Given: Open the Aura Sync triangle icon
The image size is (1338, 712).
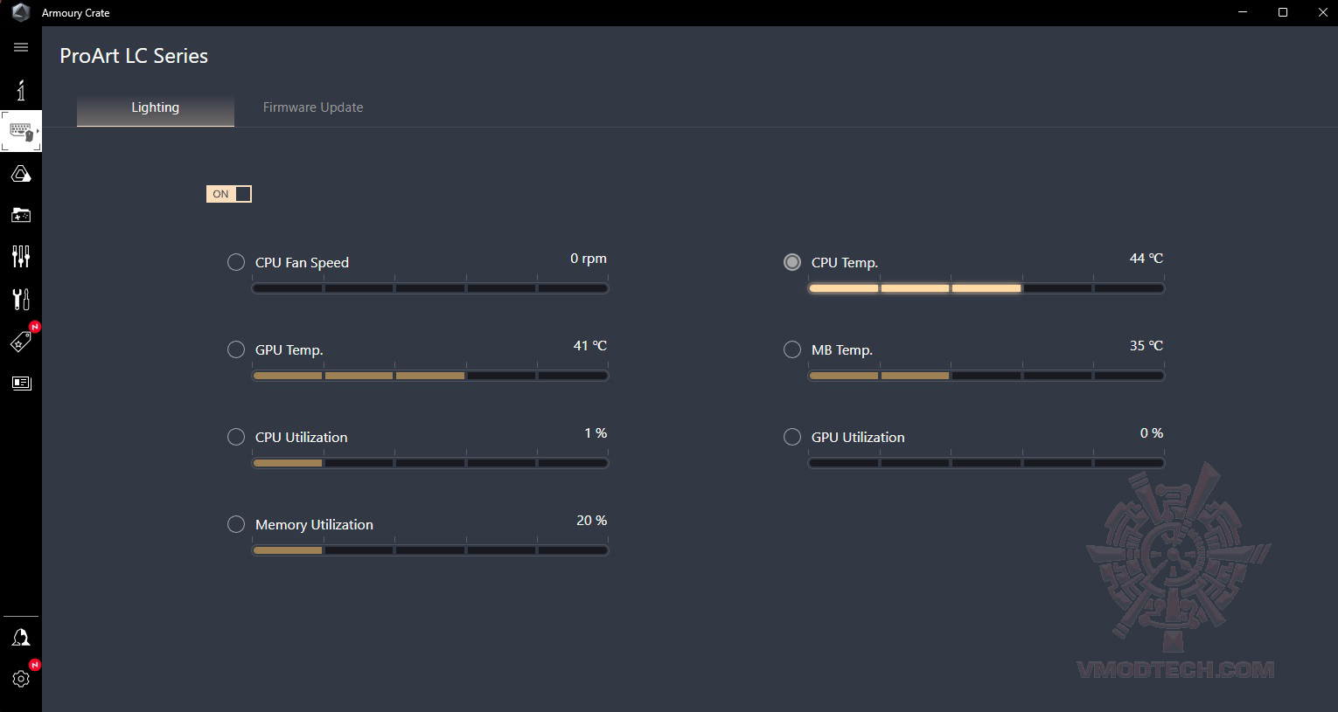Looking at the screenshot, I should pos(21,174).
